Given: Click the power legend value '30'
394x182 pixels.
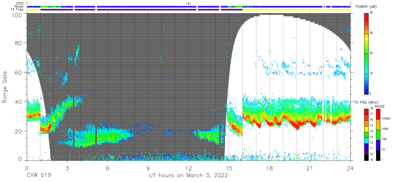Looking at the screenshot, I should click(372, 33).
